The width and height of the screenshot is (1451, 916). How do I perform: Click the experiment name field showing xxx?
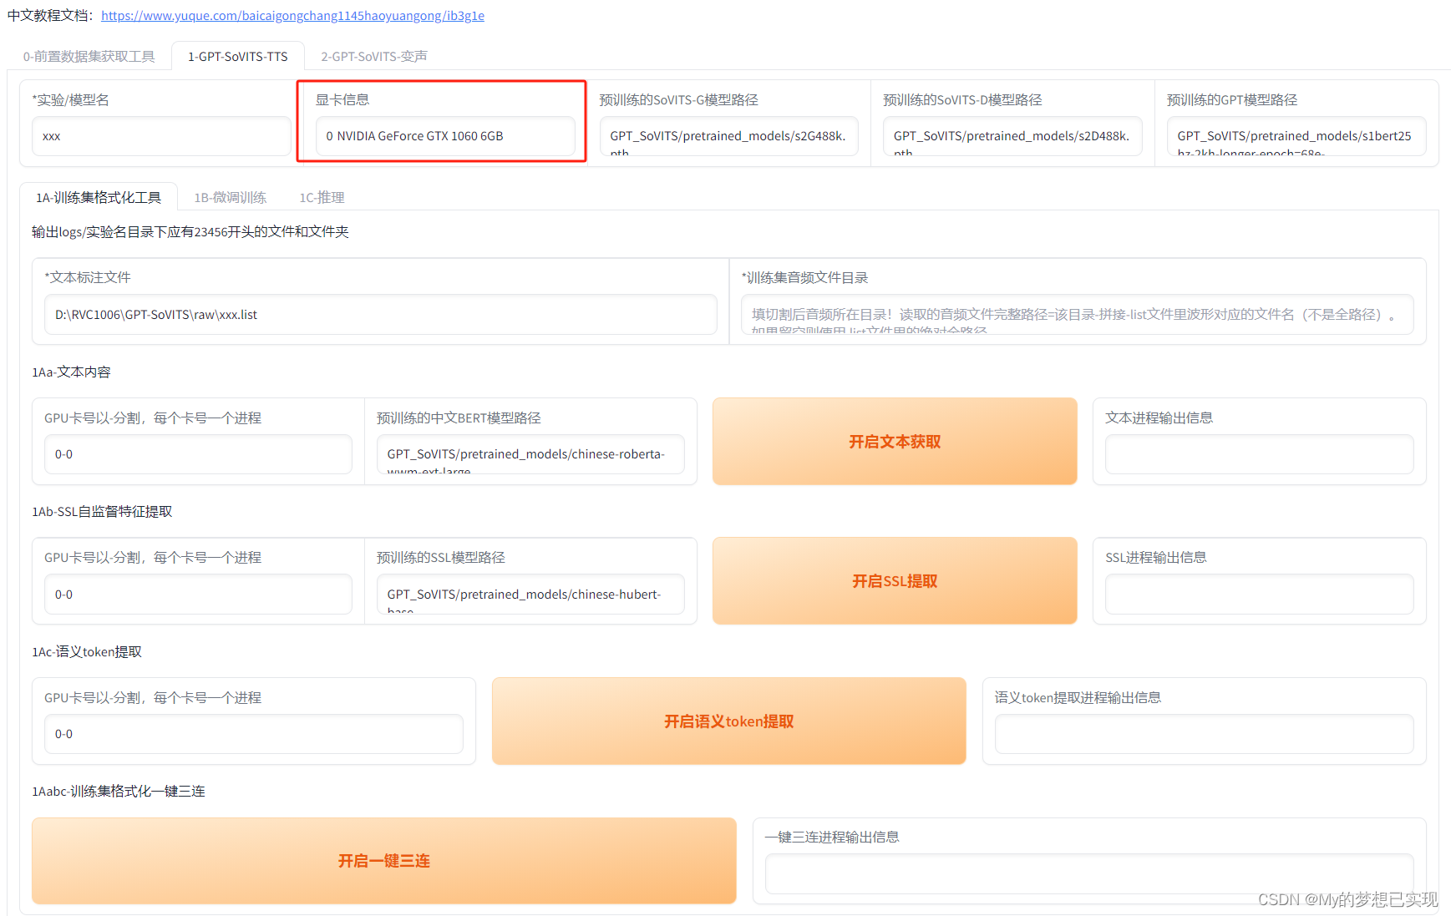pyautogui.click(x=160, y=135)
